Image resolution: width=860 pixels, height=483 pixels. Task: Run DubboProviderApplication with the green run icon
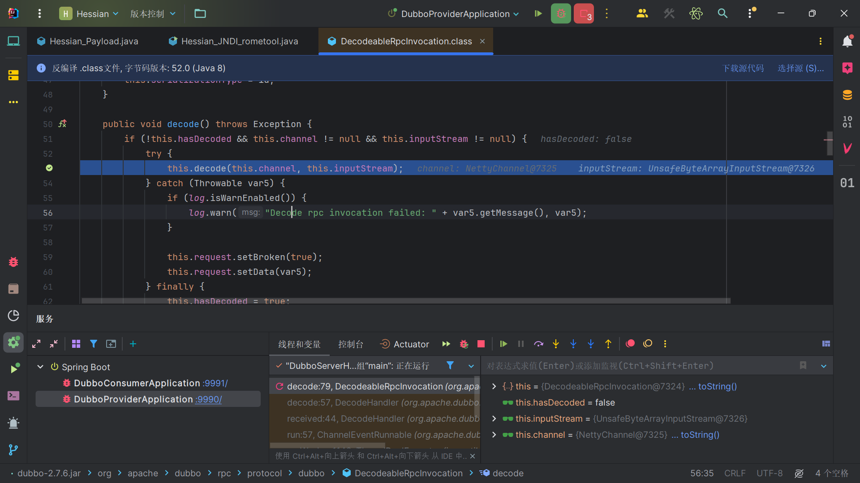point(538,13)
